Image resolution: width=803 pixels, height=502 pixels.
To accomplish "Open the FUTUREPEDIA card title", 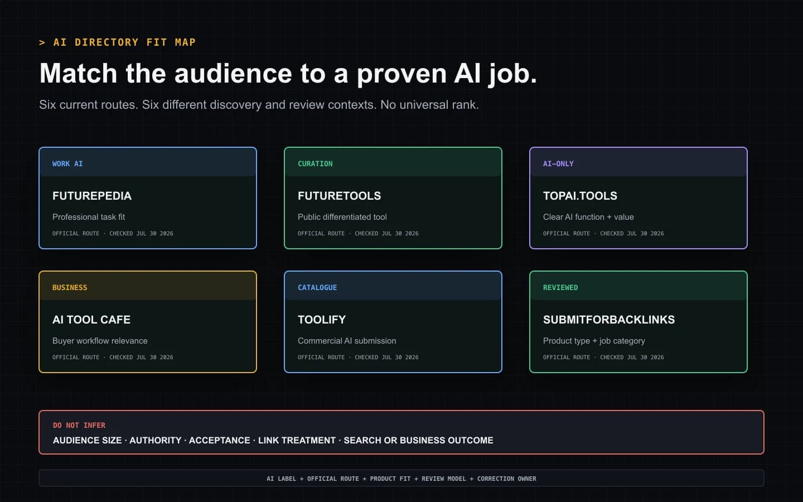I will (92, 196).
